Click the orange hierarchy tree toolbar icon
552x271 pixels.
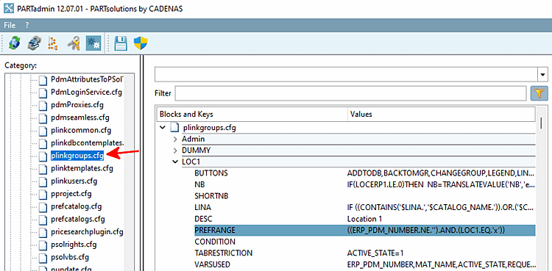52,43
